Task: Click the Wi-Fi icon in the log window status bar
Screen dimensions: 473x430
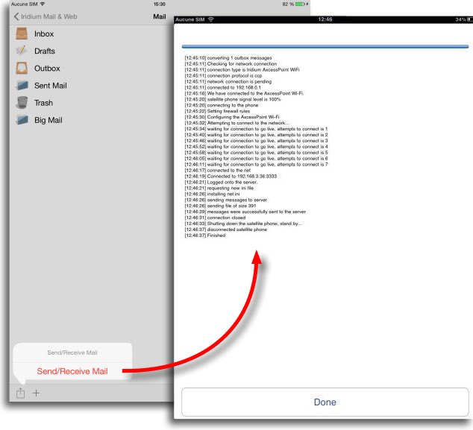Action: (x=211, y=19)
